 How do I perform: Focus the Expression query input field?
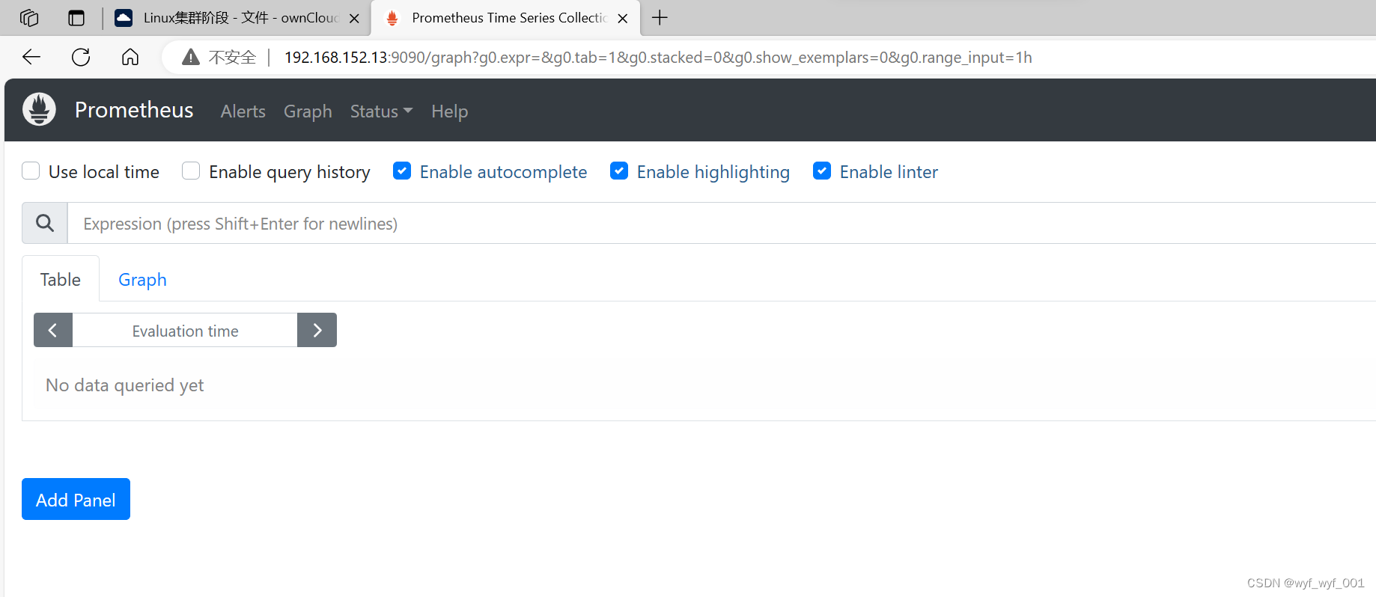click(x=722, y=223)
